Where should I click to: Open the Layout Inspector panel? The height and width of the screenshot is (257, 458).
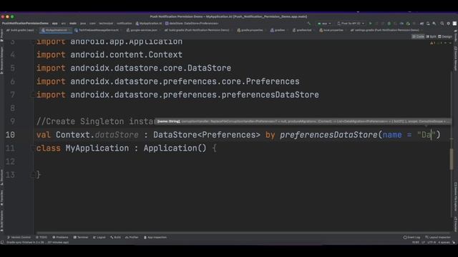[438, 237]
